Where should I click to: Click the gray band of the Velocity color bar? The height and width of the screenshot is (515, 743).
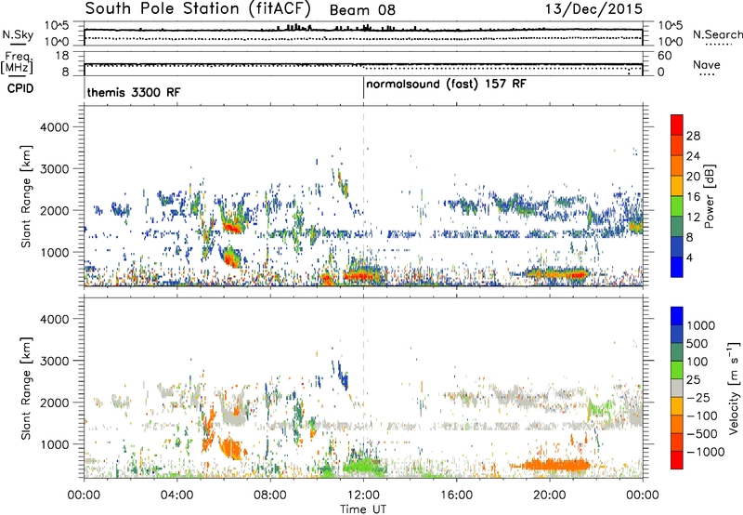(677, 389)
